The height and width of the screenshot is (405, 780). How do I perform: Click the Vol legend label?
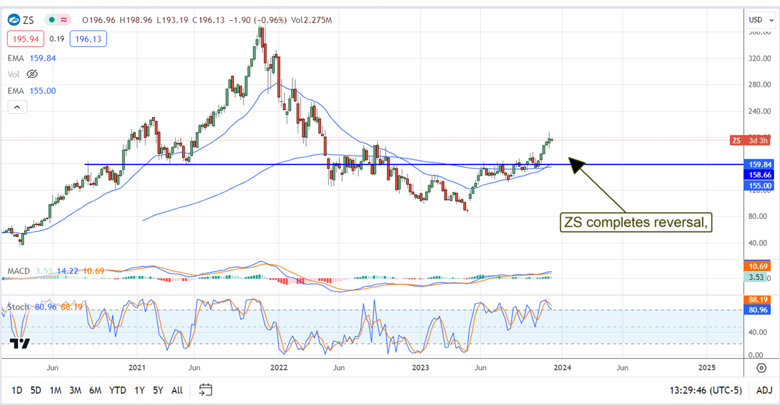tap(14, 74)
